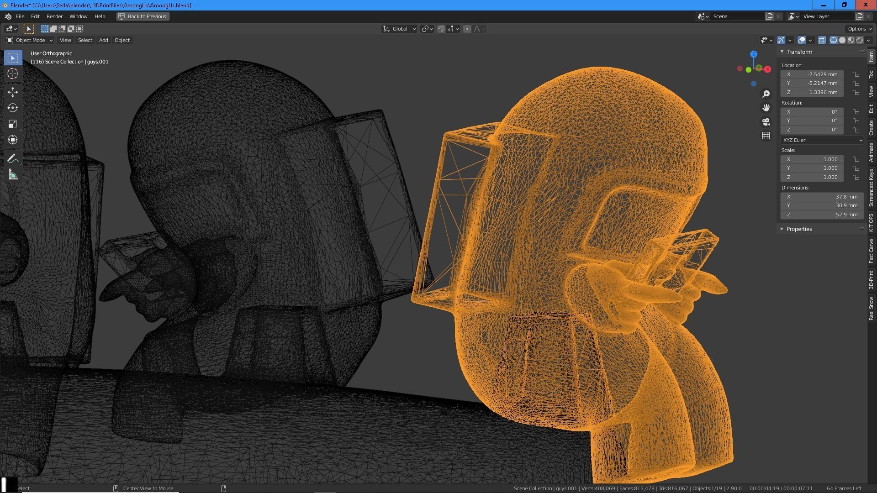Click the new scene copy icon
The height and width of the screenshot is (493, 877).
(769, 16)
